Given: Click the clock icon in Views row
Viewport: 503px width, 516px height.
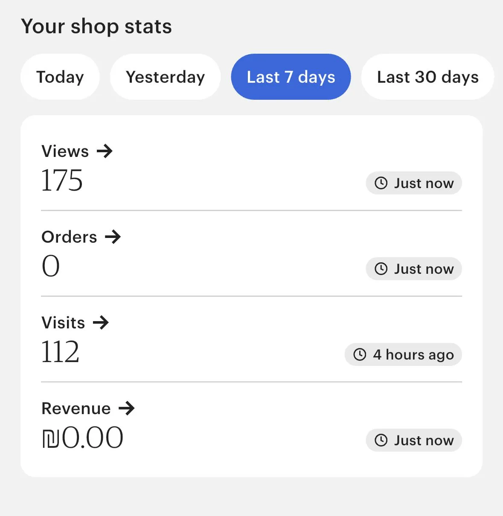Looking at the screenshot, I should pyautogui.click(x=381, y=183).
